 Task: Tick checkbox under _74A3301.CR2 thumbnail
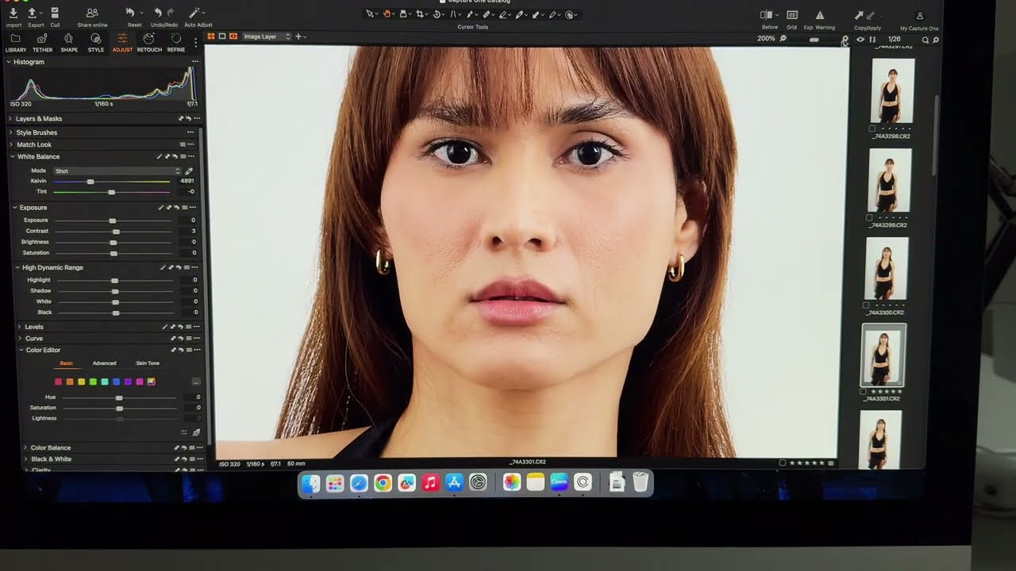(864, 392)
